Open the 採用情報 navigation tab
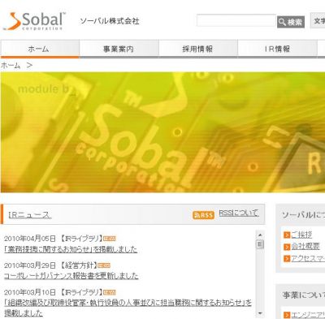325x319 pixels. pos(198,49)
